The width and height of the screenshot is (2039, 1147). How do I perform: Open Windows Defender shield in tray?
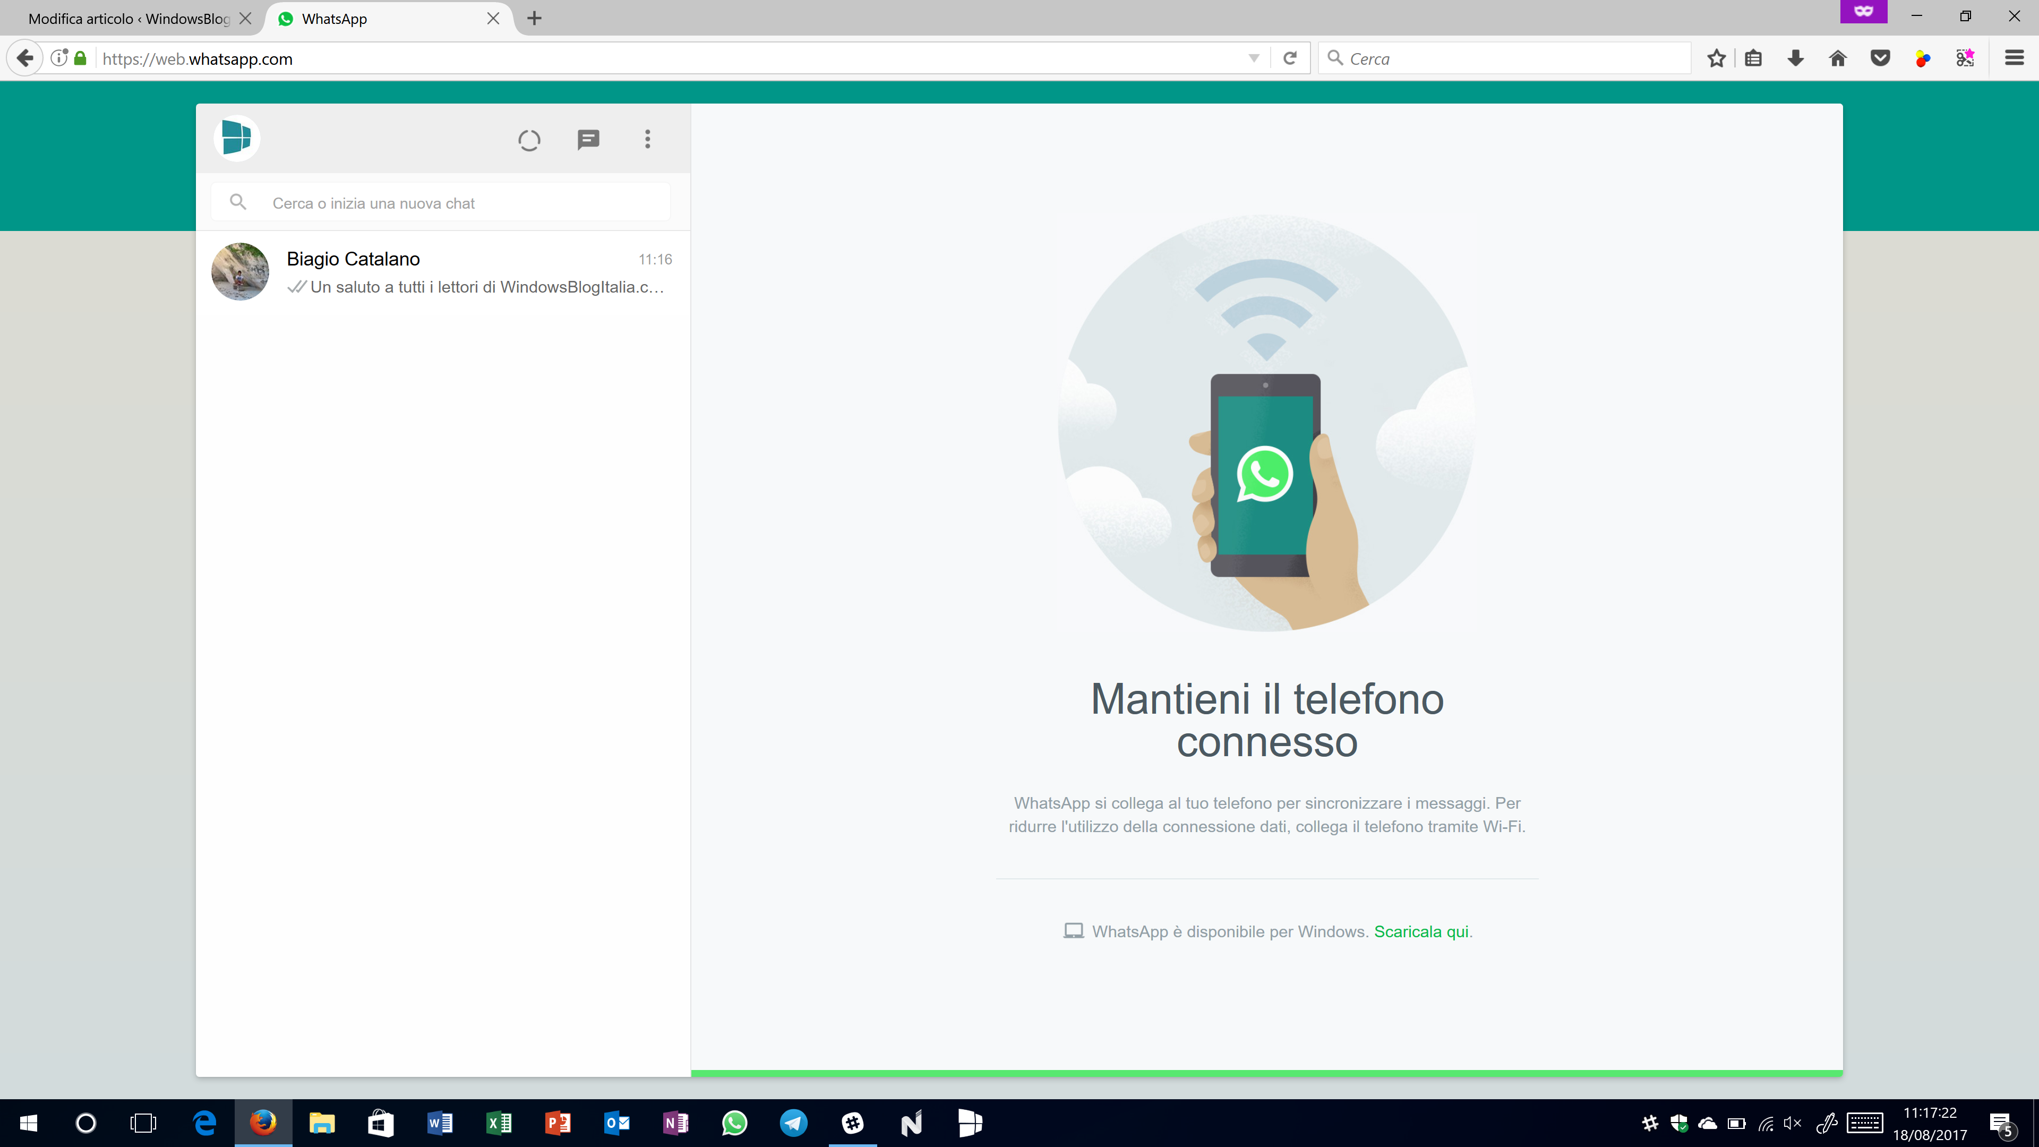(1679, 1123)
